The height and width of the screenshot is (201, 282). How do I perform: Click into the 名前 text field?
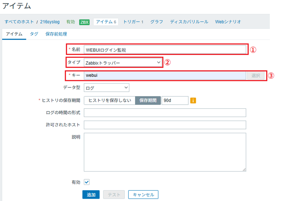tap(165, 50)
